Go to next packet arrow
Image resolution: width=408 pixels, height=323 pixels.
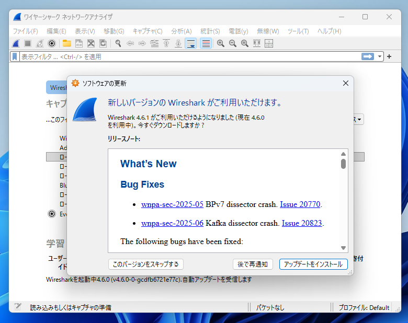pos(142,43)
